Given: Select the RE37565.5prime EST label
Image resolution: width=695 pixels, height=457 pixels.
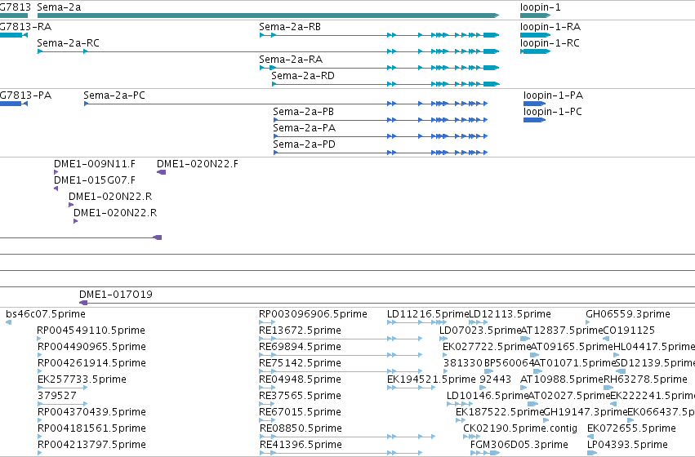Looking at the screenshot, I should [300, 396].
